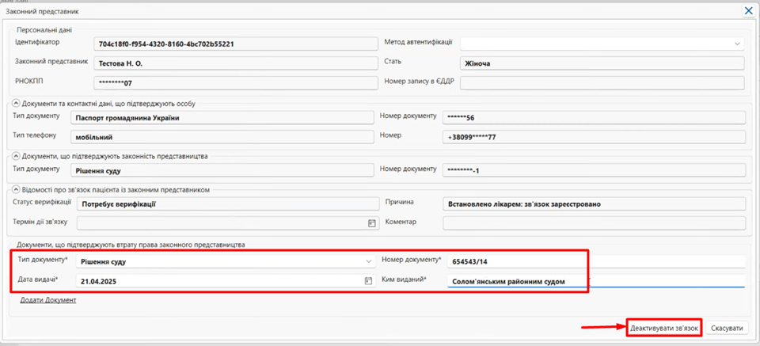Click the РНОКПП masked field
The height and width of the screenshot is (346, 760).
pos(236,83)
